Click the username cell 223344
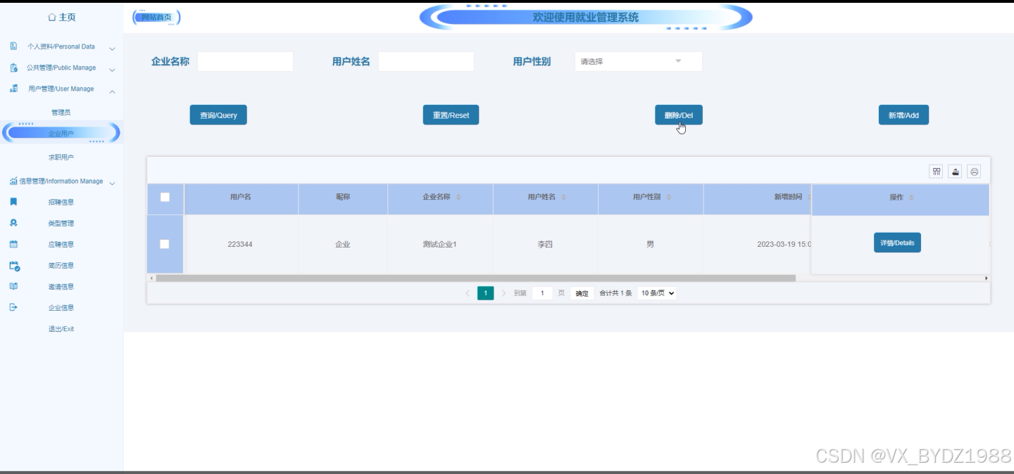 coord(240,244)
